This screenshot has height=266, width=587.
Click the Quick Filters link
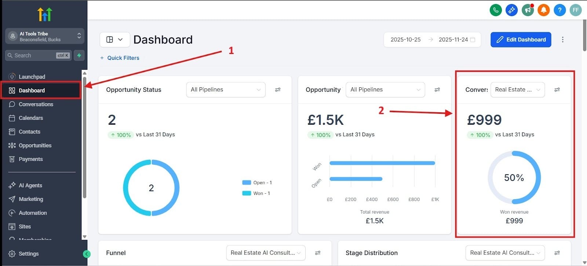click(x=120, y=58)
